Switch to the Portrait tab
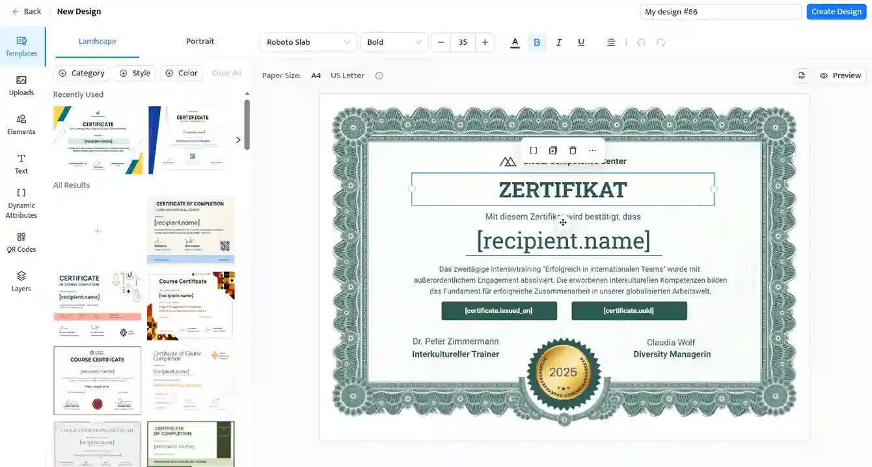This screenshot has width=872, height=467. pyautogui.click(x=200, y=41)
